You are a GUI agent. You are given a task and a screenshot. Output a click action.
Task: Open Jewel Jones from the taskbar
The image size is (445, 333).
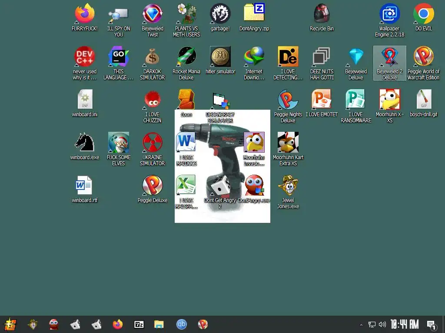tap(33, 324)
